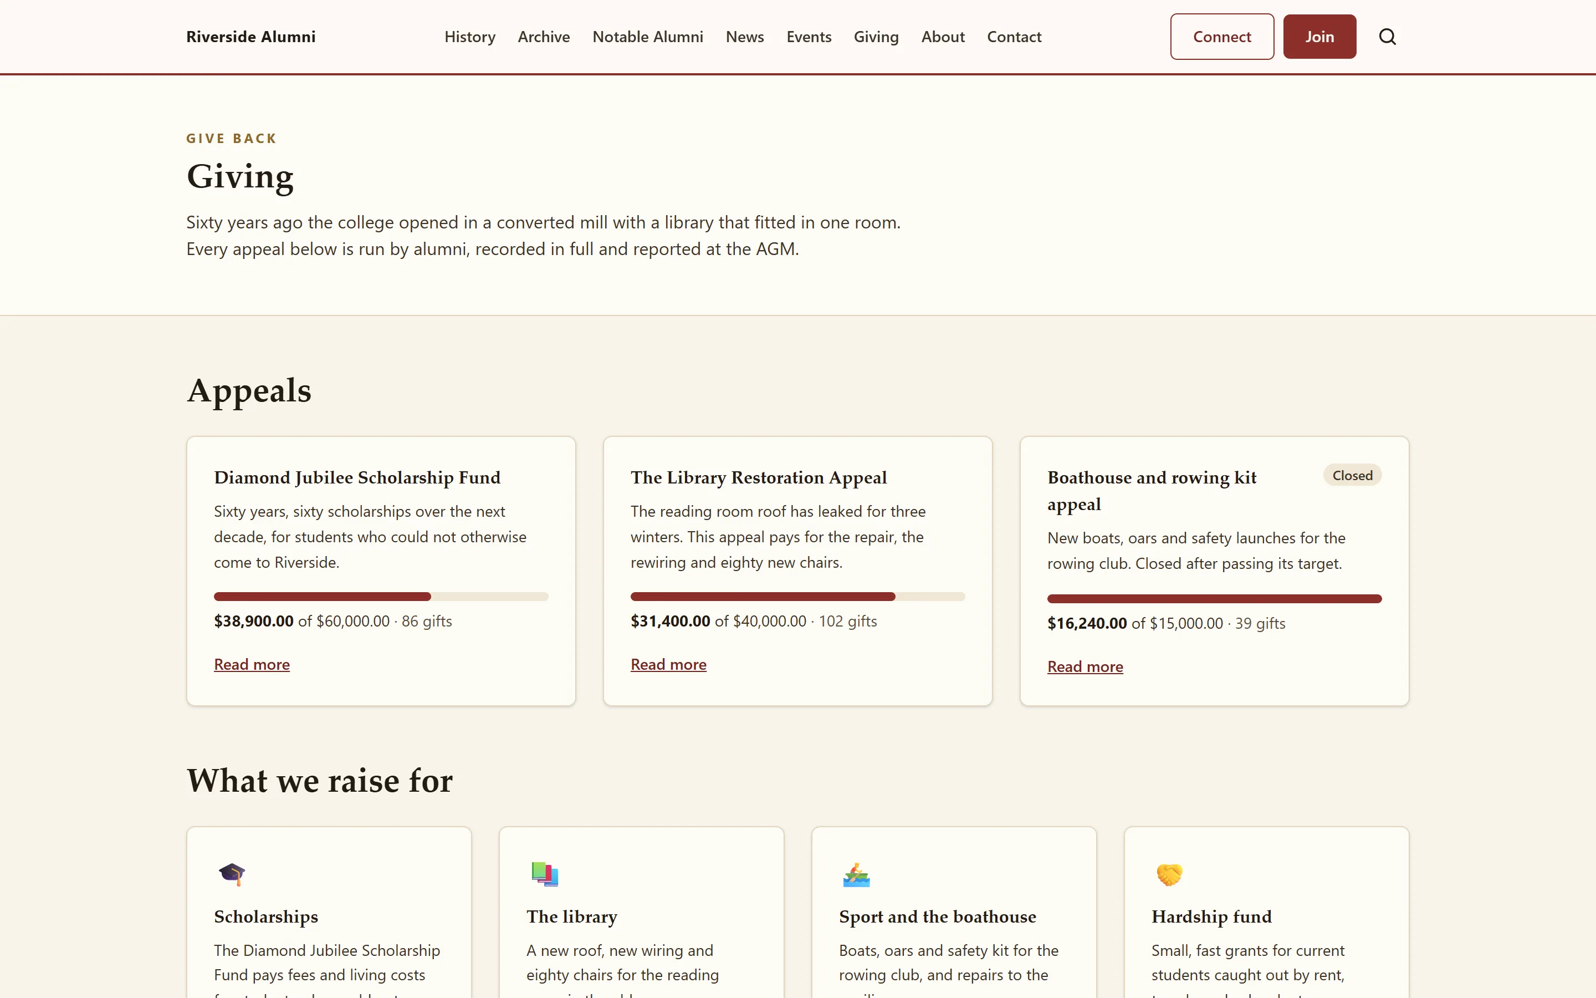Click Boathouse and rowing kit appeal title
The width and height of the screenshot is (1596, 998).
click(x=1152, y=491)
